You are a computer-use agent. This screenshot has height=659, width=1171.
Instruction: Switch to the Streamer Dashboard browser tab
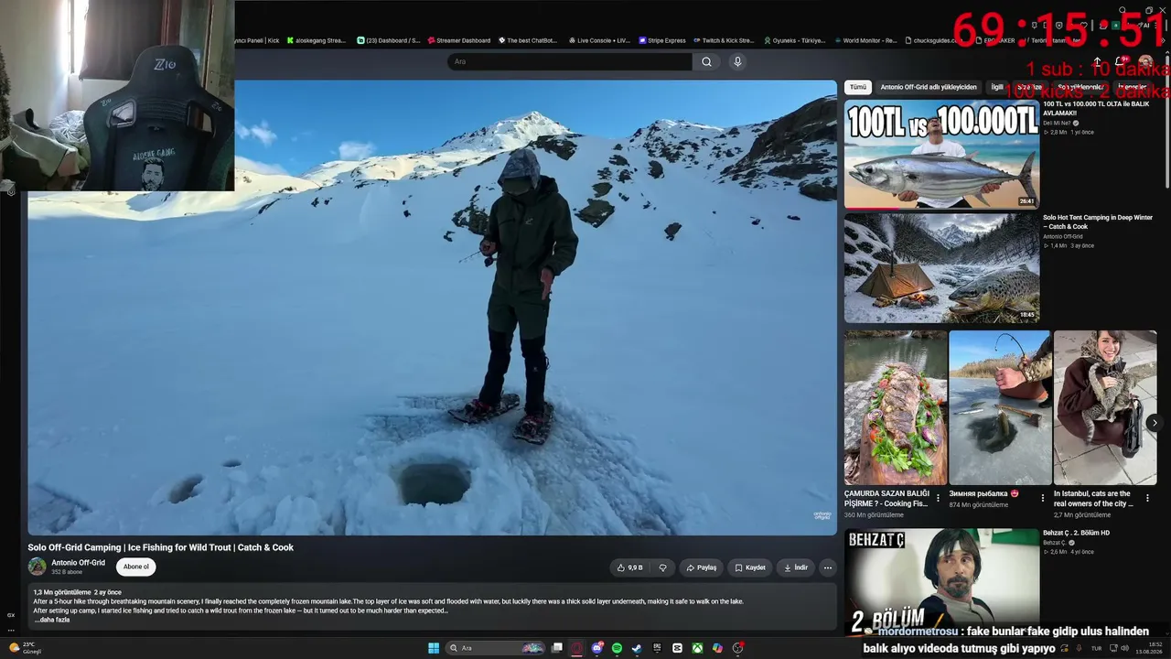pos(459,40)
